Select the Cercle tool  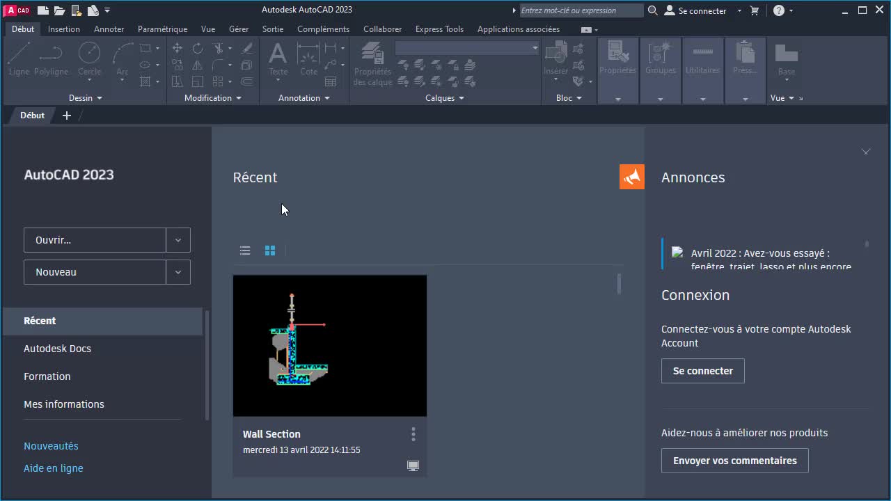[x=89, y=59]
